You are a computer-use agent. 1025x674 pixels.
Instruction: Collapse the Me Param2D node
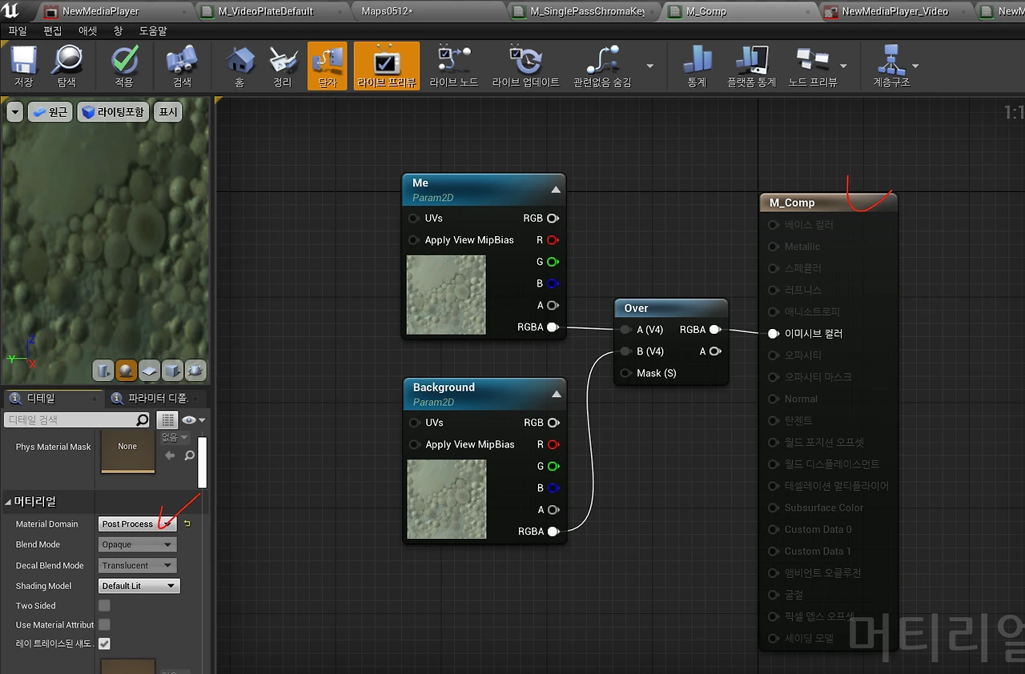[x=556, y=190]
